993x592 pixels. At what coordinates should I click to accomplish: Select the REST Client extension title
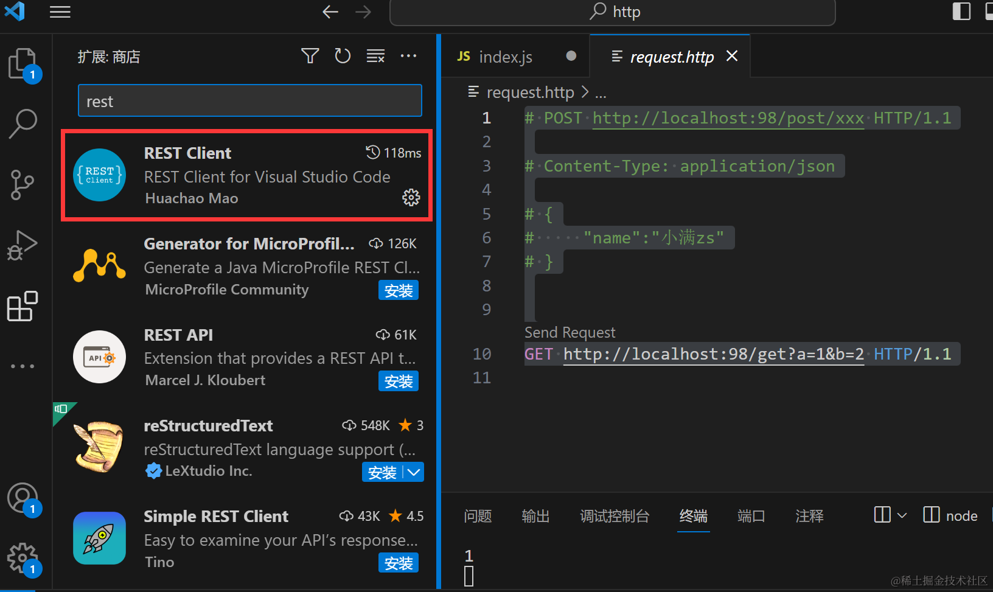[187, 153]
